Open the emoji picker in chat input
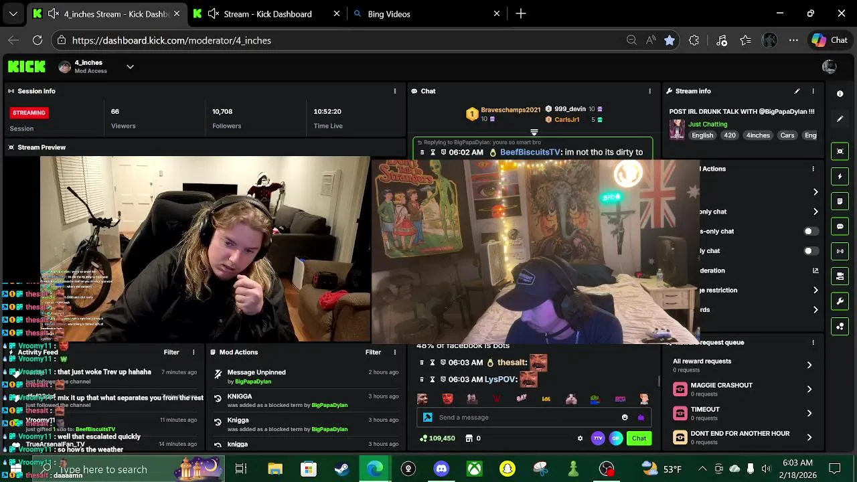 (x=625, y=417)
